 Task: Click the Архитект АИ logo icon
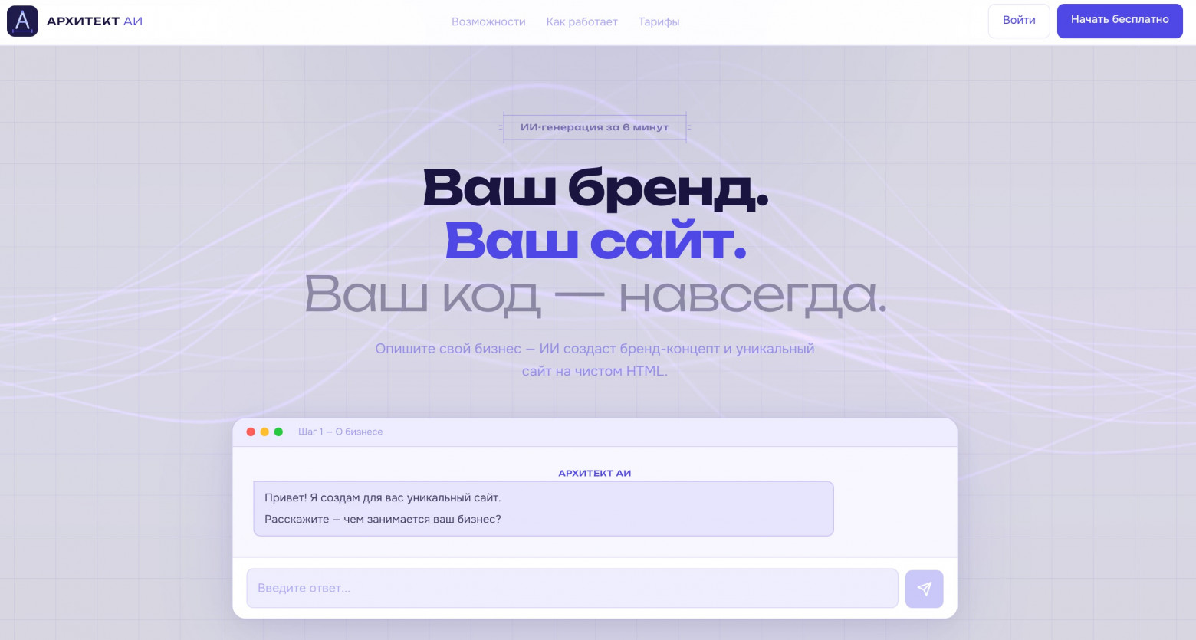click(22, 21)
